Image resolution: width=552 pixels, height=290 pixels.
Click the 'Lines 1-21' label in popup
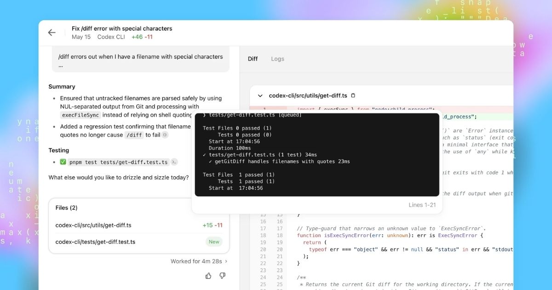pos(422,205)
